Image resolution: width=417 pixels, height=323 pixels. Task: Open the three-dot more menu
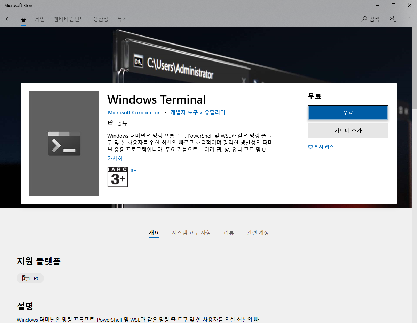click(x=409, y=18)
